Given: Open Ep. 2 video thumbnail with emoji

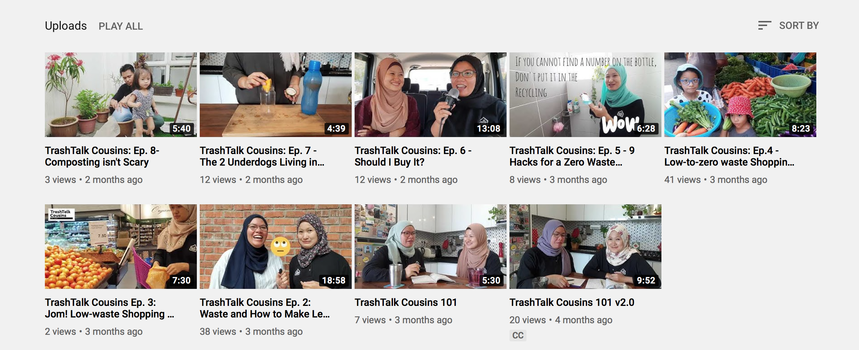Looking at the screenshot, I should tap(276, 247).
